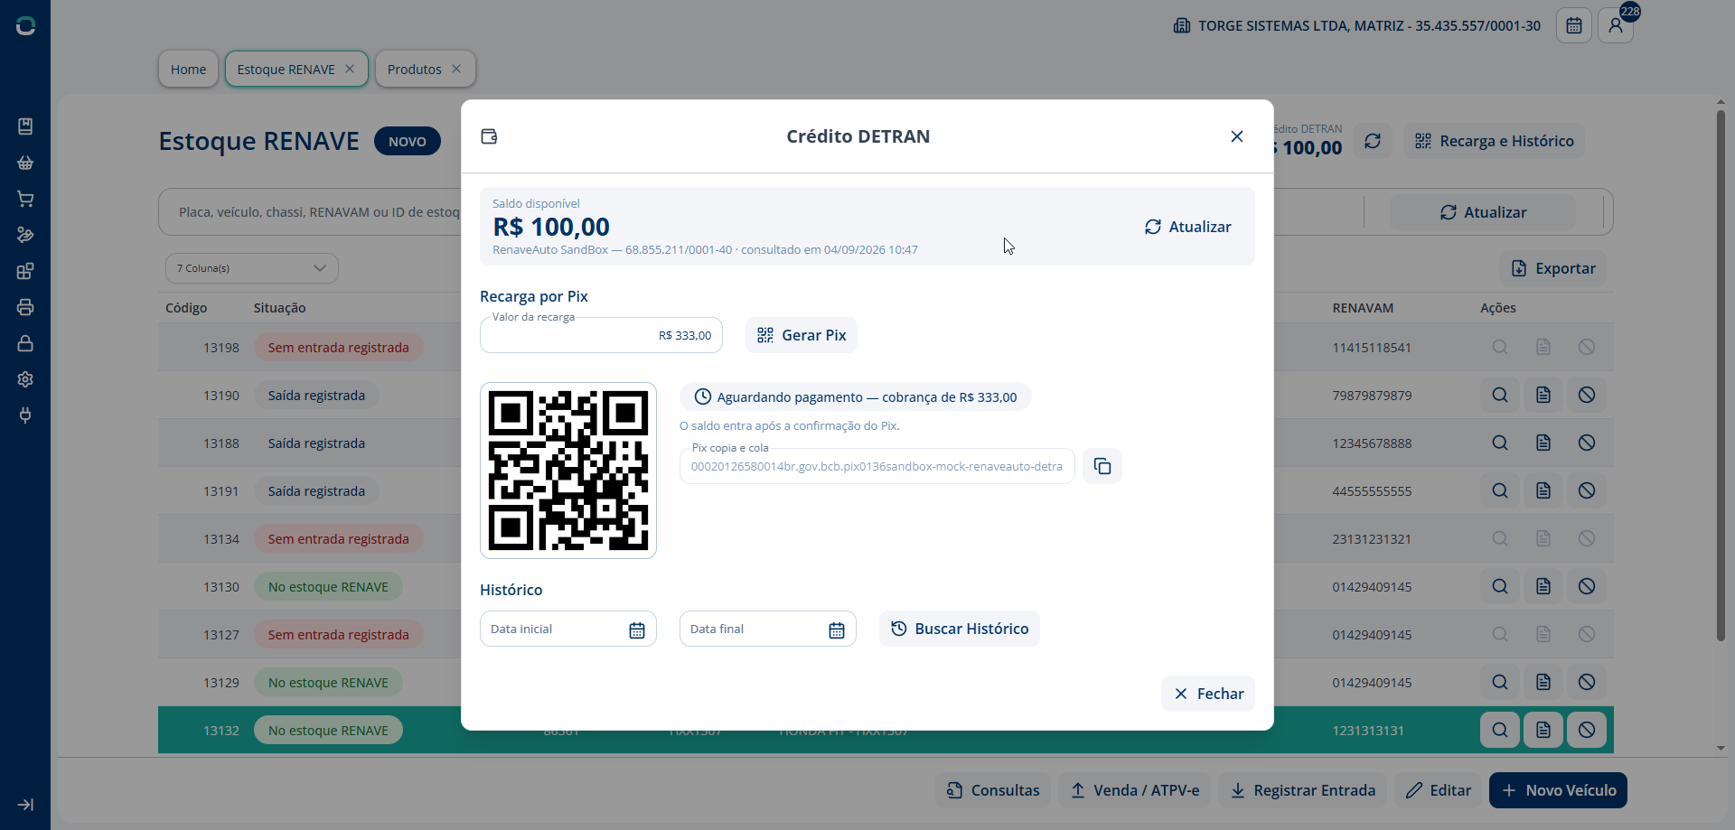Open the settings gear sidebar icon

25,379
